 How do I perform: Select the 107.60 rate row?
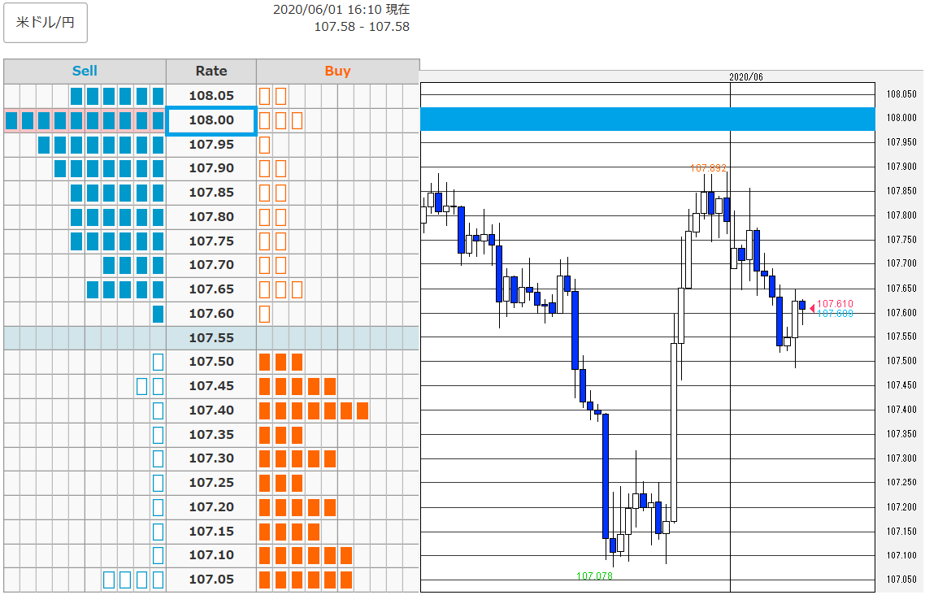[x=211, y=314]
